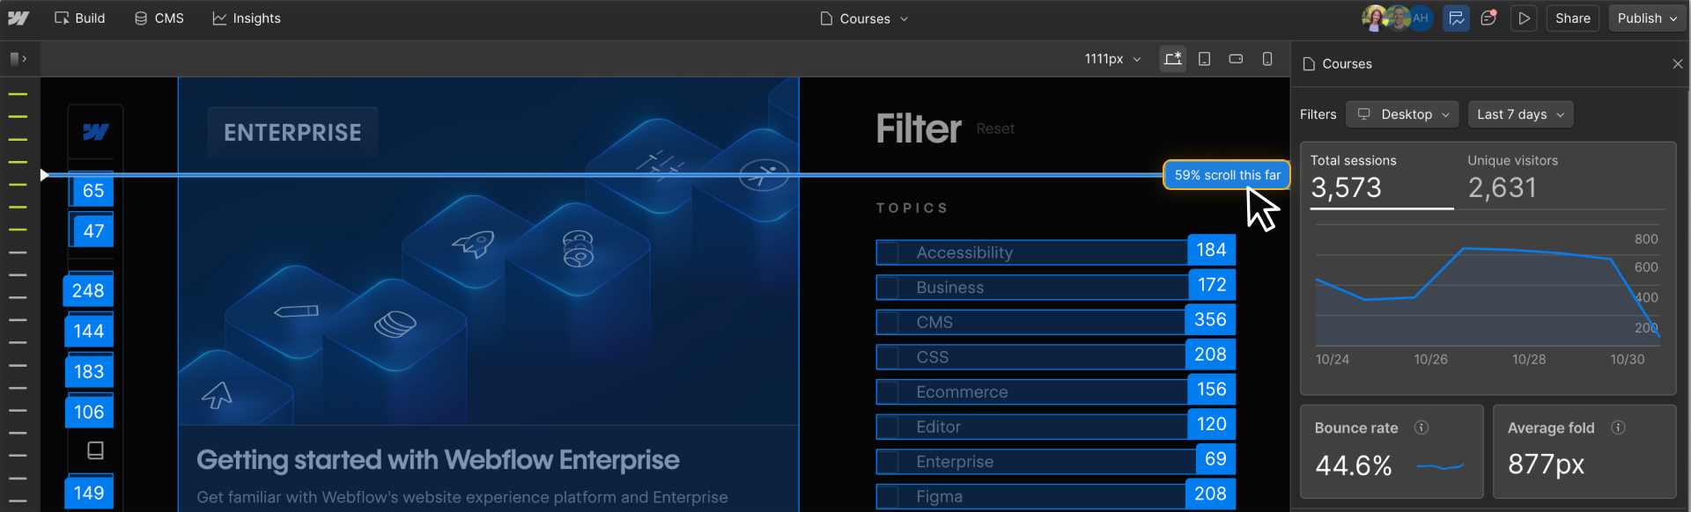Screen dimensions: 1691x512
Task: Check the CMS topic checkbox
Action: click(889, 323)
